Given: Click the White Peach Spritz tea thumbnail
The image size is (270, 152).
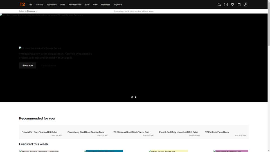Looking at the screenshot, I should [x=168, y=151].
